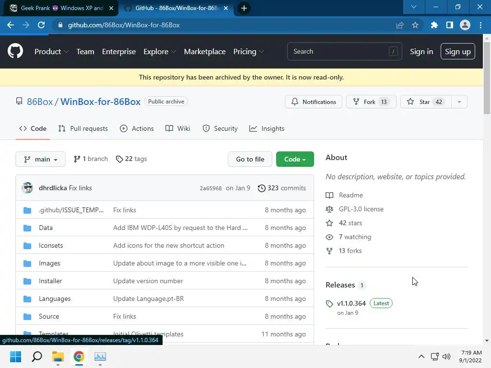
Task: Fork the repository button
Action: [371, 102]
